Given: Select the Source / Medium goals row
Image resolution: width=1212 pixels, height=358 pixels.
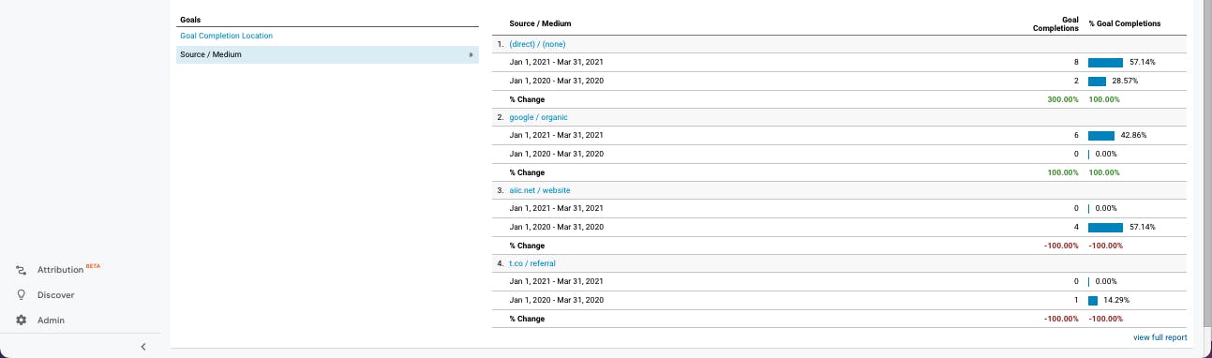Looking at the screenshot, I should (327, 54).
